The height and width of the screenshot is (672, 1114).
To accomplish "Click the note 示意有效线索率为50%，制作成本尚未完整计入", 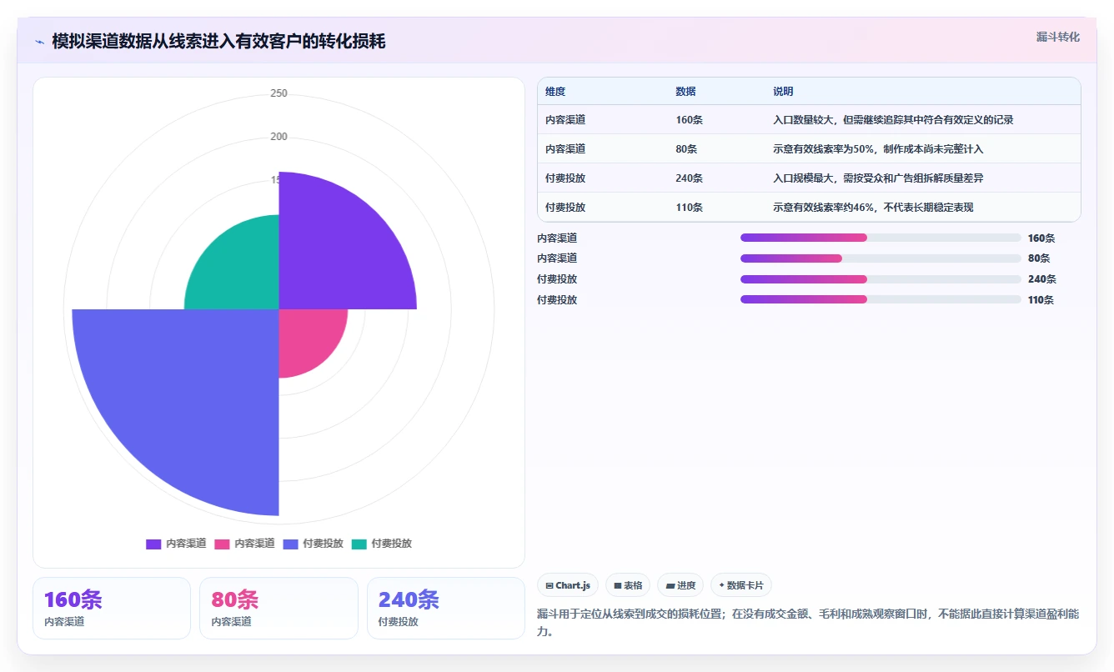I will (878, 149).
